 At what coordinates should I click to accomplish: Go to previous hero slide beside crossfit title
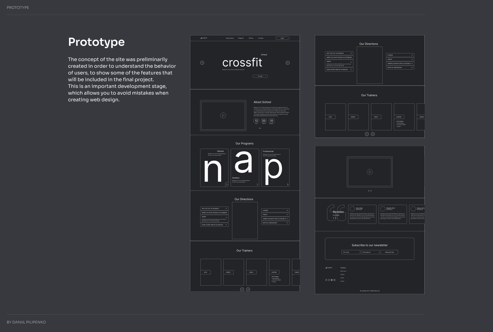202,63
